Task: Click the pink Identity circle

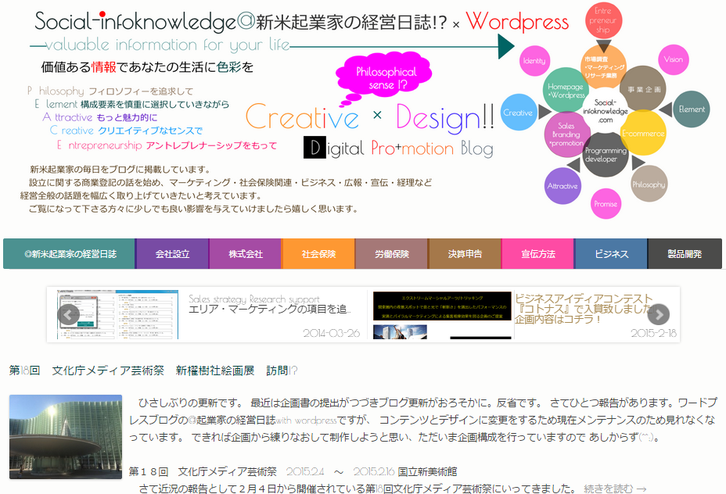Action: (534, 61)
